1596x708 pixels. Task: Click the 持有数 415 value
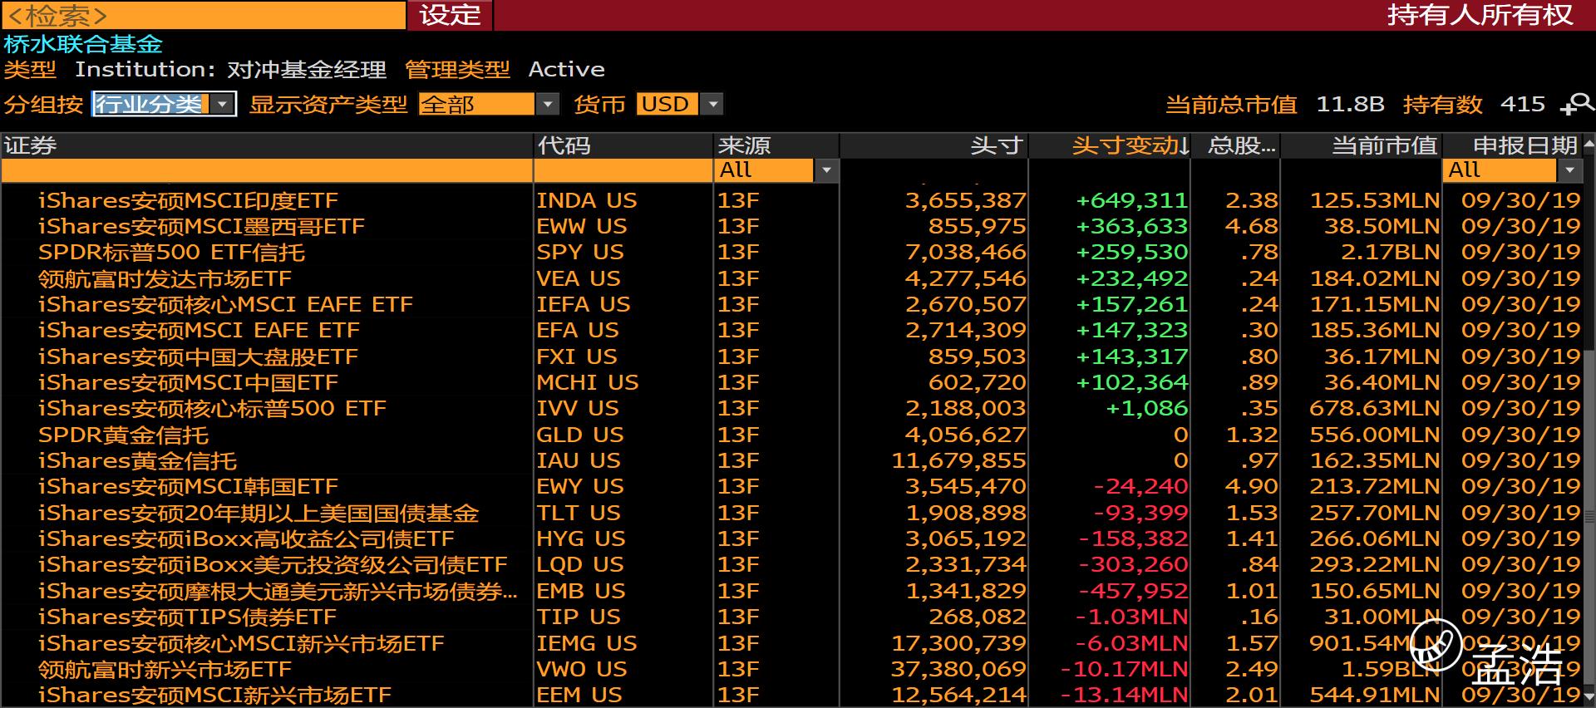(1523, 104)
